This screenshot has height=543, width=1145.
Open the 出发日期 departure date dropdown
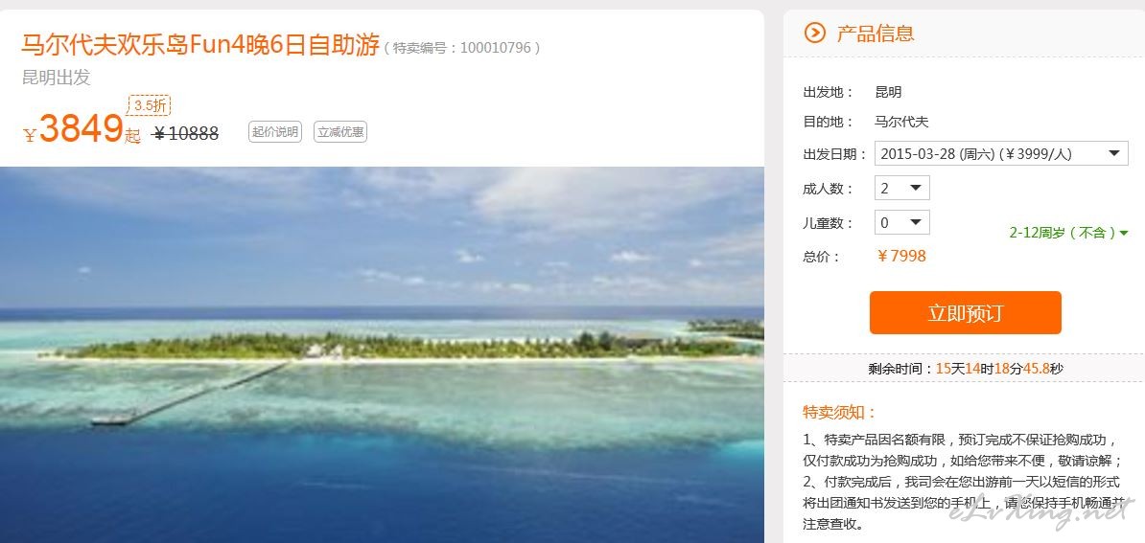click(1001, 154)
